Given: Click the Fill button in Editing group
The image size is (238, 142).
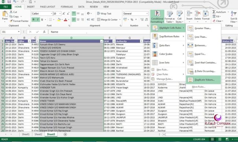Looking at the screenshot, I should point(217,17).
